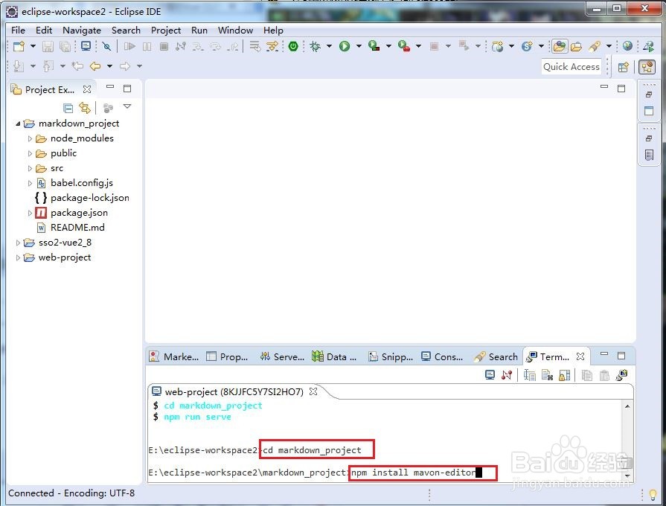Image resolution: width=666 pixels, height=506 pixels.
Task: Close the web-project terminal session tab
Action: pos(313,391)
